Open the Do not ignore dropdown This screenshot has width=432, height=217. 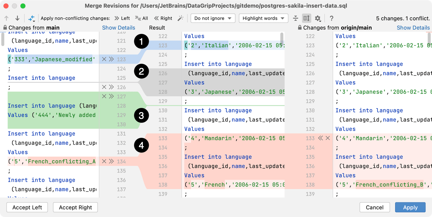click(x=213, y=18)
